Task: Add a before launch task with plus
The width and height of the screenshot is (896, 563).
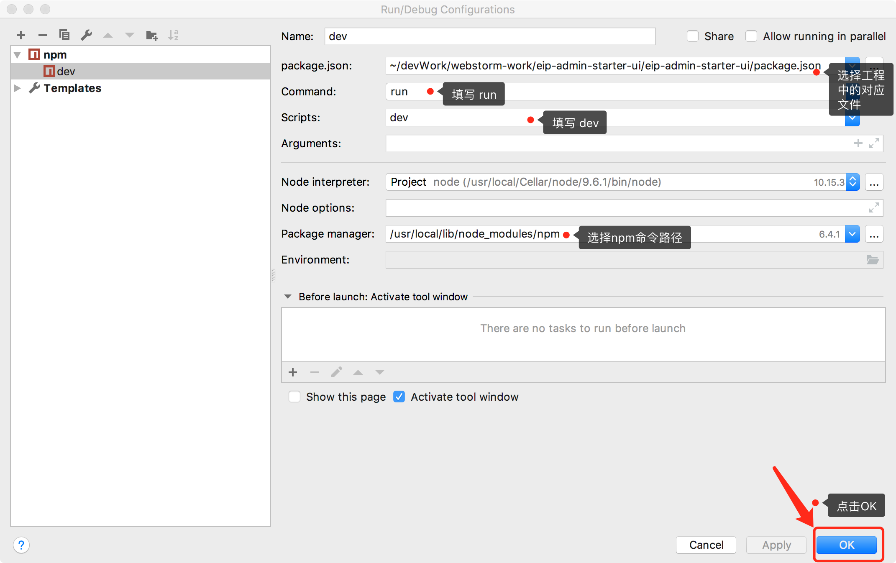Action: pyautogui.click(x=293, y=372)
